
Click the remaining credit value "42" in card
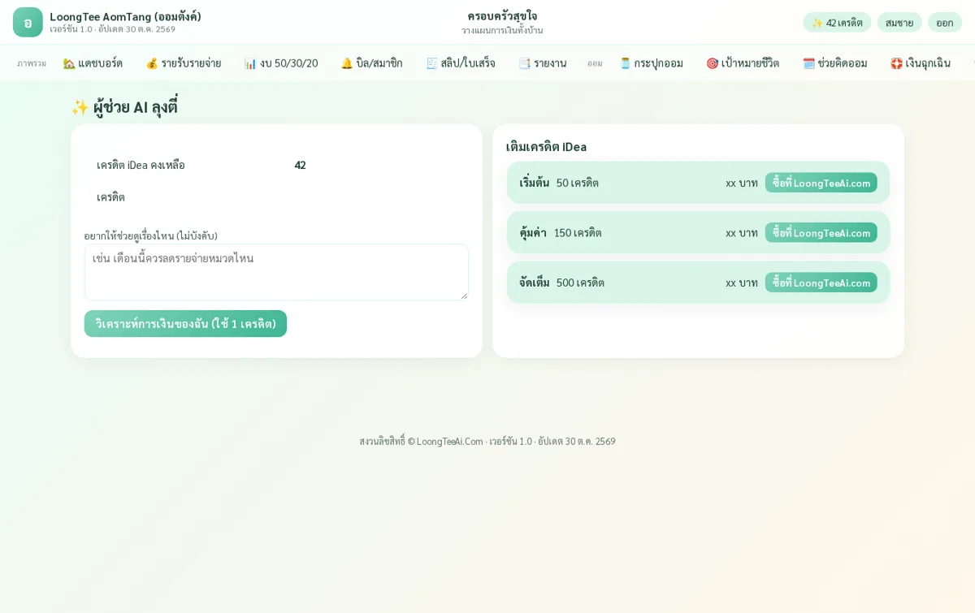[x=300, y=165]
